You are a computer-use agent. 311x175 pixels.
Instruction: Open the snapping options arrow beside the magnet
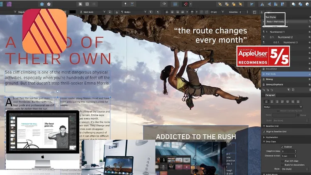click(x=191, y=4)
